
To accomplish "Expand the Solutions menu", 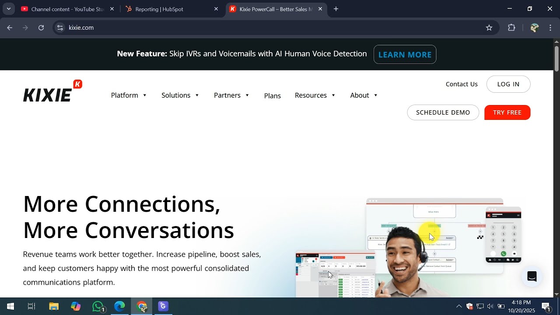I will [x=180, y=95].
